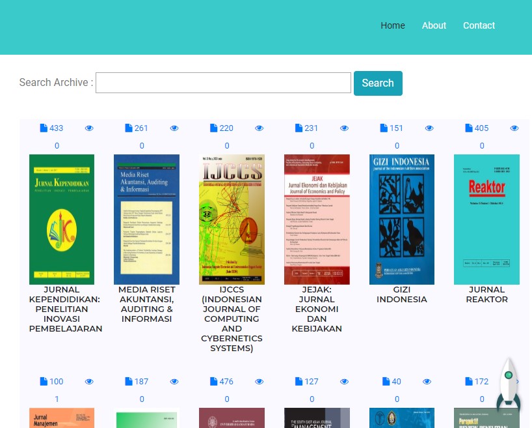
Task: Select the IJCCS journal cover thumbnail
Action: click(232, 219)
